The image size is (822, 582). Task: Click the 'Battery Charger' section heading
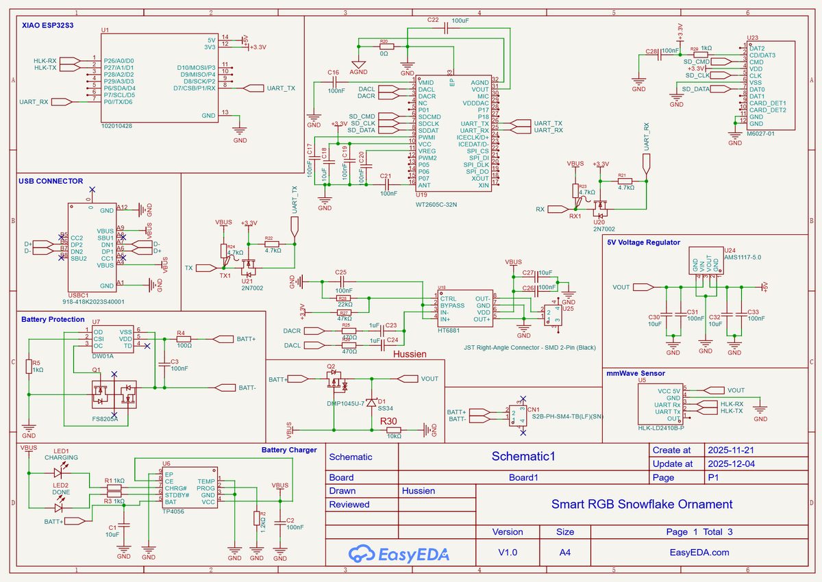[x=289, y=450]
